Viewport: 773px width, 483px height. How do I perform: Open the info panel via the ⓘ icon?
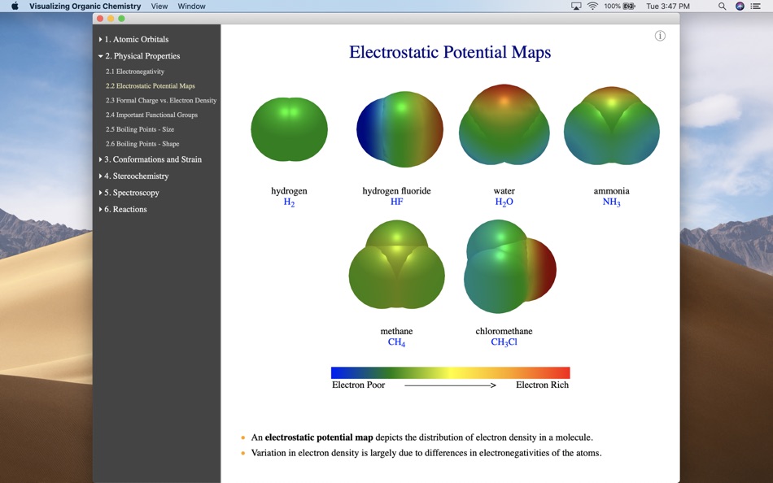pyautogui.click(x=659, y=35)
